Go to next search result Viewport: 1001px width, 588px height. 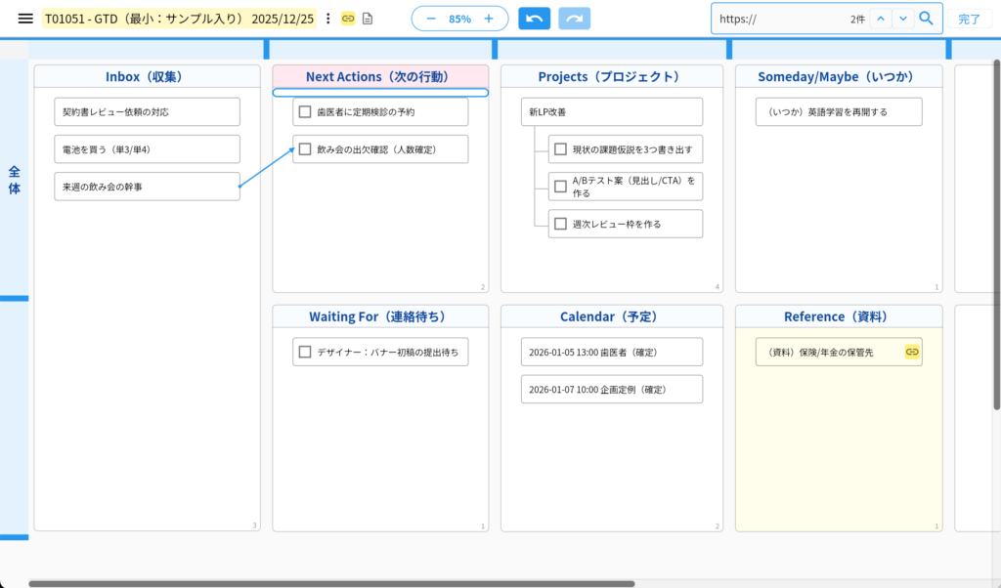pos(903,19)
